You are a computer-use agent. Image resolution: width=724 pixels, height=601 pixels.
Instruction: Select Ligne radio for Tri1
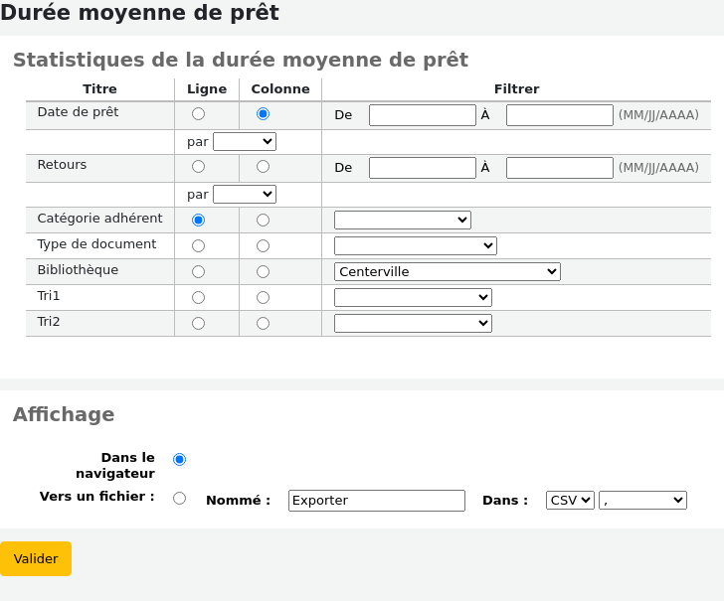(x=199, y=297)
